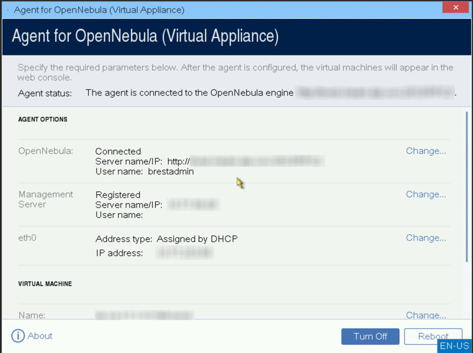Click the 'VIRTUAL MACHINE' section heading
The image size is (473, 353).
45,284
